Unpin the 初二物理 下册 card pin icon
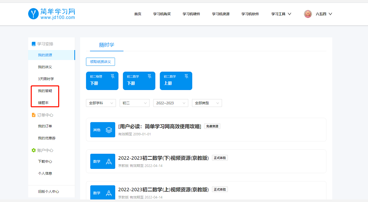Screen dimensions: 368x202 [x=113, y=76]
